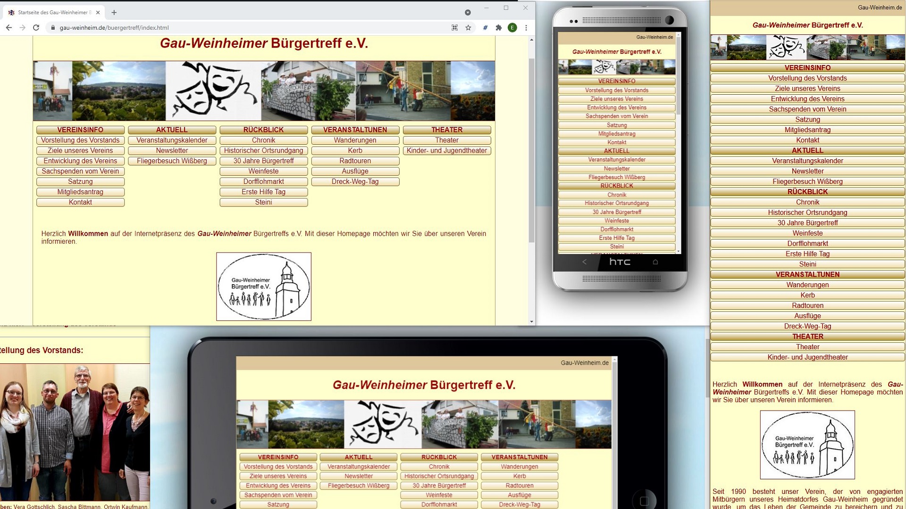Open Veranstaltungskalender in the browser page
This screenshot has width=906, height=509.
pyautogui.click(x=172, y=140)
